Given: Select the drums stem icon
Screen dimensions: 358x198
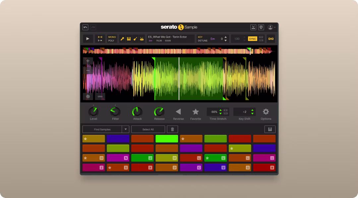Looking at the screenshot, I should 142,39.
